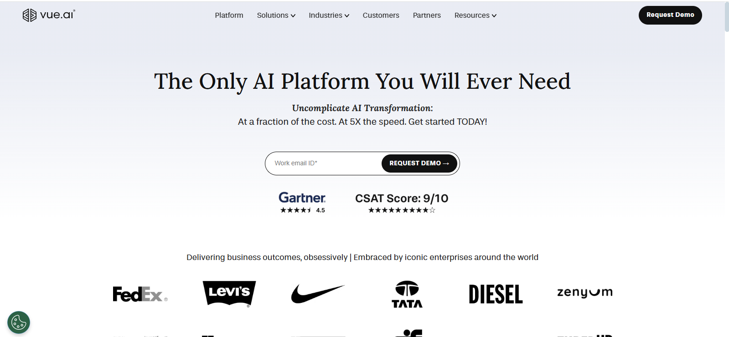Click the 4.5 Gartner rating value

pos(321,210)
